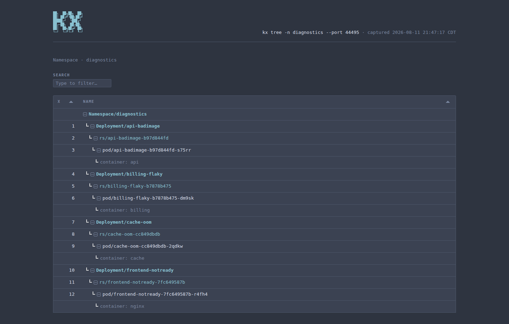Select pod/billing-flaky-b7878b475-dm9sk label
The height and width of the screenshot is (324, 509).
pyautogui.click(x=148, y=198)
